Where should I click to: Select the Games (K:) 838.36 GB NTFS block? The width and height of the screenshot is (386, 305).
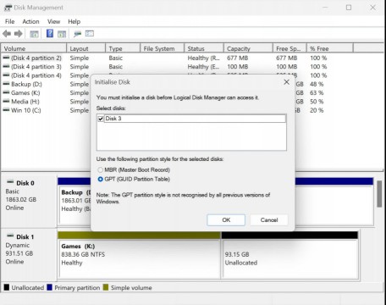coord(139,256)
